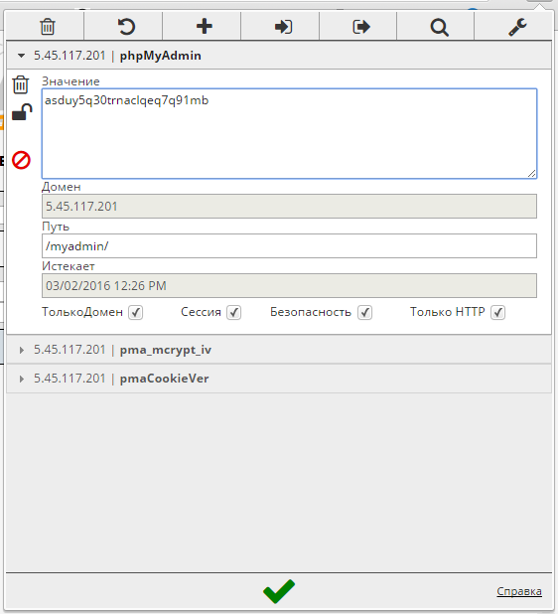The width and height of the screenshot is (558, 614).
Task: Click the Значение label text
Action: 70,81
